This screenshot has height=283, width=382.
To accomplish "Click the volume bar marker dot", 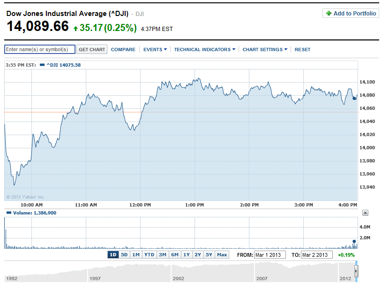I will pyautogui.click(x=354, y=241).
